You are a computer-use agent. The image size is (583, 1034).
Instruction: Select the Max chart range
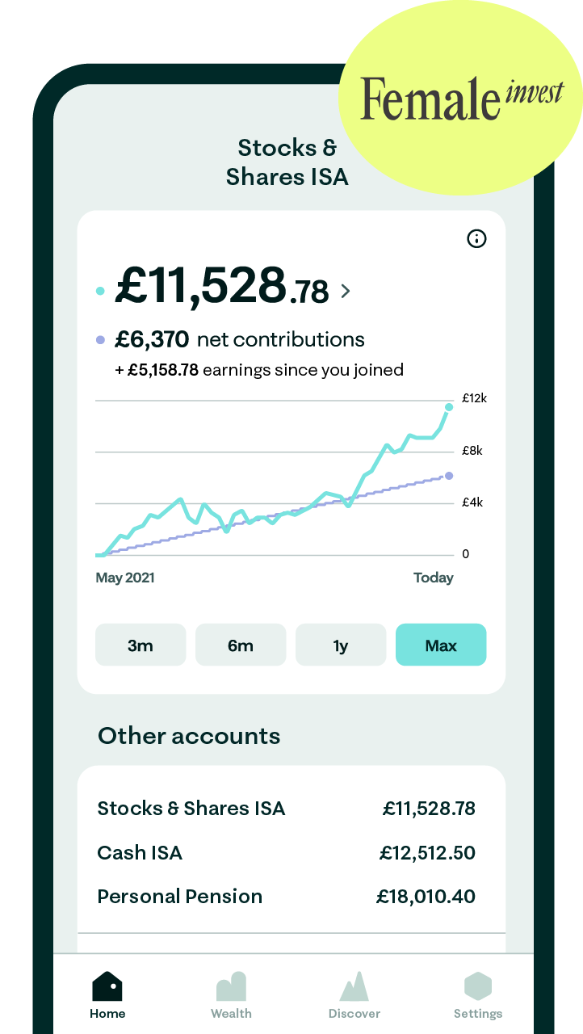[x=441, y=645]
